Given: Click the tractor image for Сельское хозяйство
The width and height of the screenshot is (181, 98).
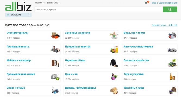Looking at the screenshot, I should click(x=172, y=63).
